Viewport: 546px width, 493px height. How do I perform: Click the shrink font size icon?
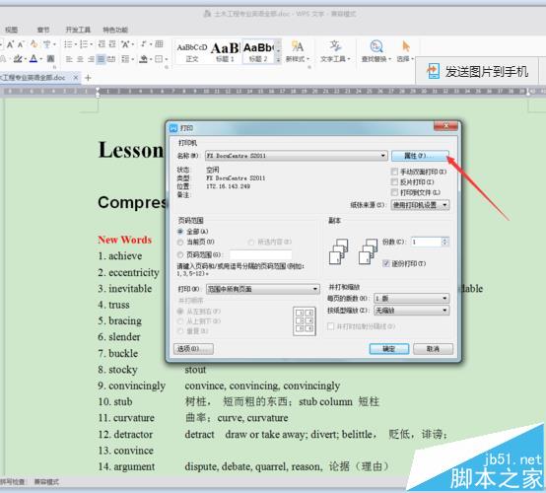pyautogui.click(x=21, y=44)
